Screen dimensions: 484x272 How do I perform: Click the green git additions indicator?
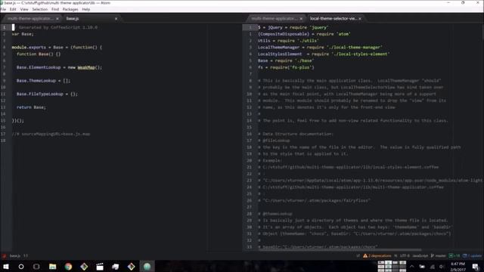pos(454,255)
